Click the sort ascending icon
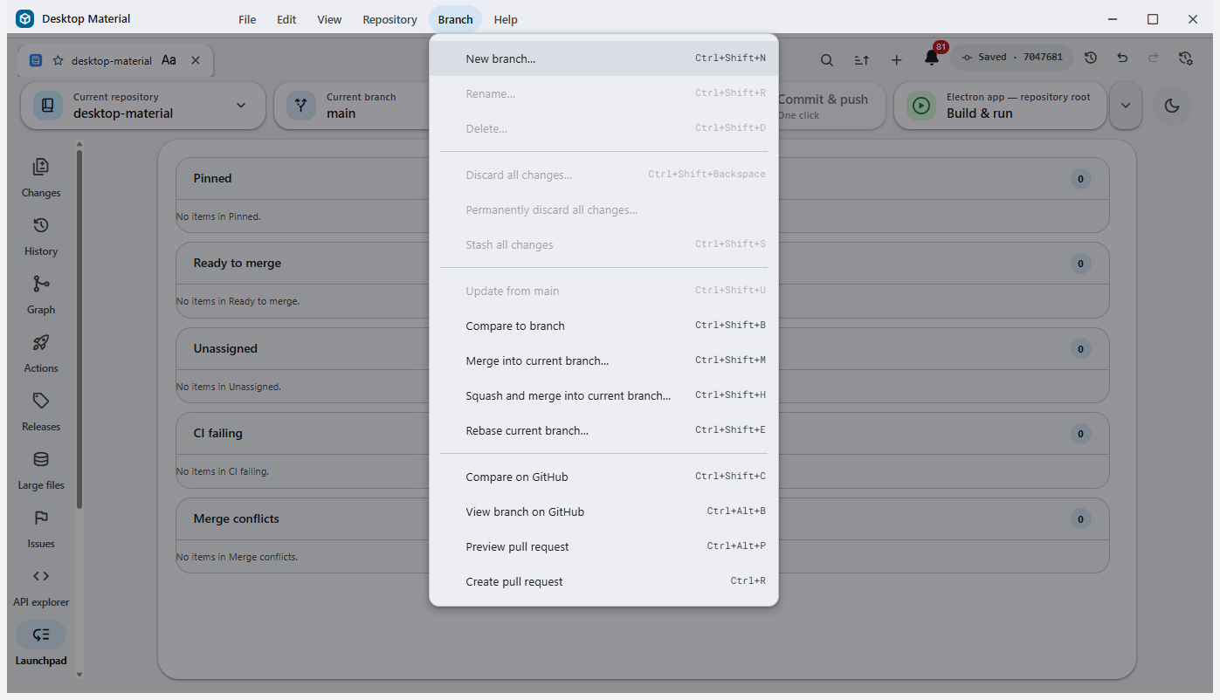Image resolution: width=1220 pixels, height=700 pixels. click(x=861, y=59)
